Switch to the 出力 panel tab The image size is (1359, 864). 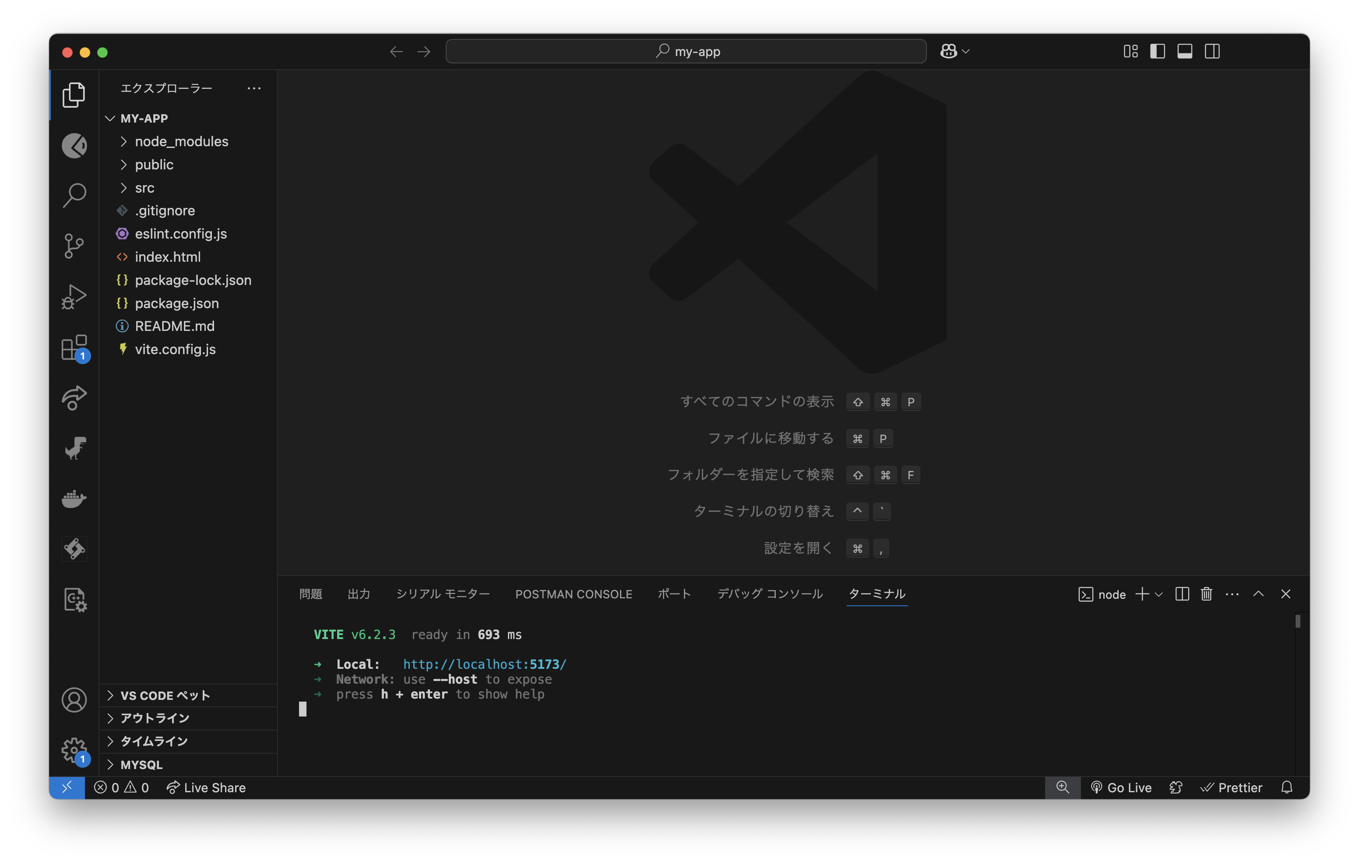(x=359, y=594)
